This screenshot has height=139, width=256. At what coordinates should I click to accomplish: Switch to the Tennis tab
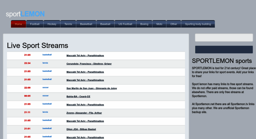68,24
